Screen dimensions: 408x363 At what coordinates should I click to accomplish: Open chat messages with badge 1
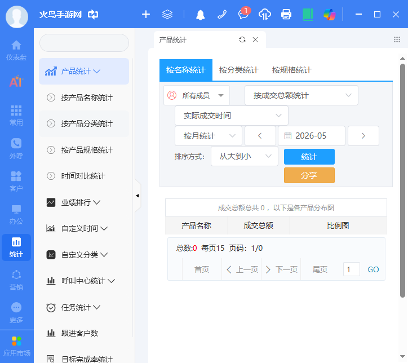(x=244, y=14)
